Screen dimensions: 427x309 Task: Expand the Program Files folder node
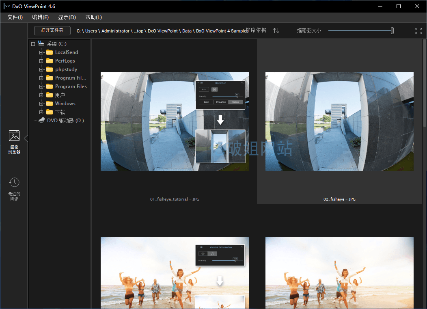point(41,86)
